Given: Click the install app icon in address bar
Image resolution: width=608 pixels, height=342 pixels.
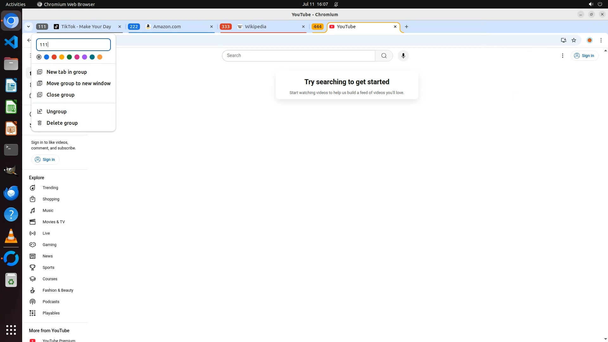Looking at the screenshot, I should point(563,40).
